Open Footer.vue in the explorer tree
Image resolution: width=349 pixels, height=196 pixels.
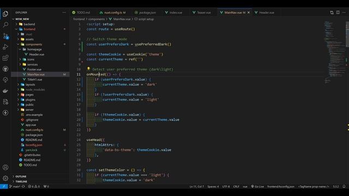tap(34, 70)
